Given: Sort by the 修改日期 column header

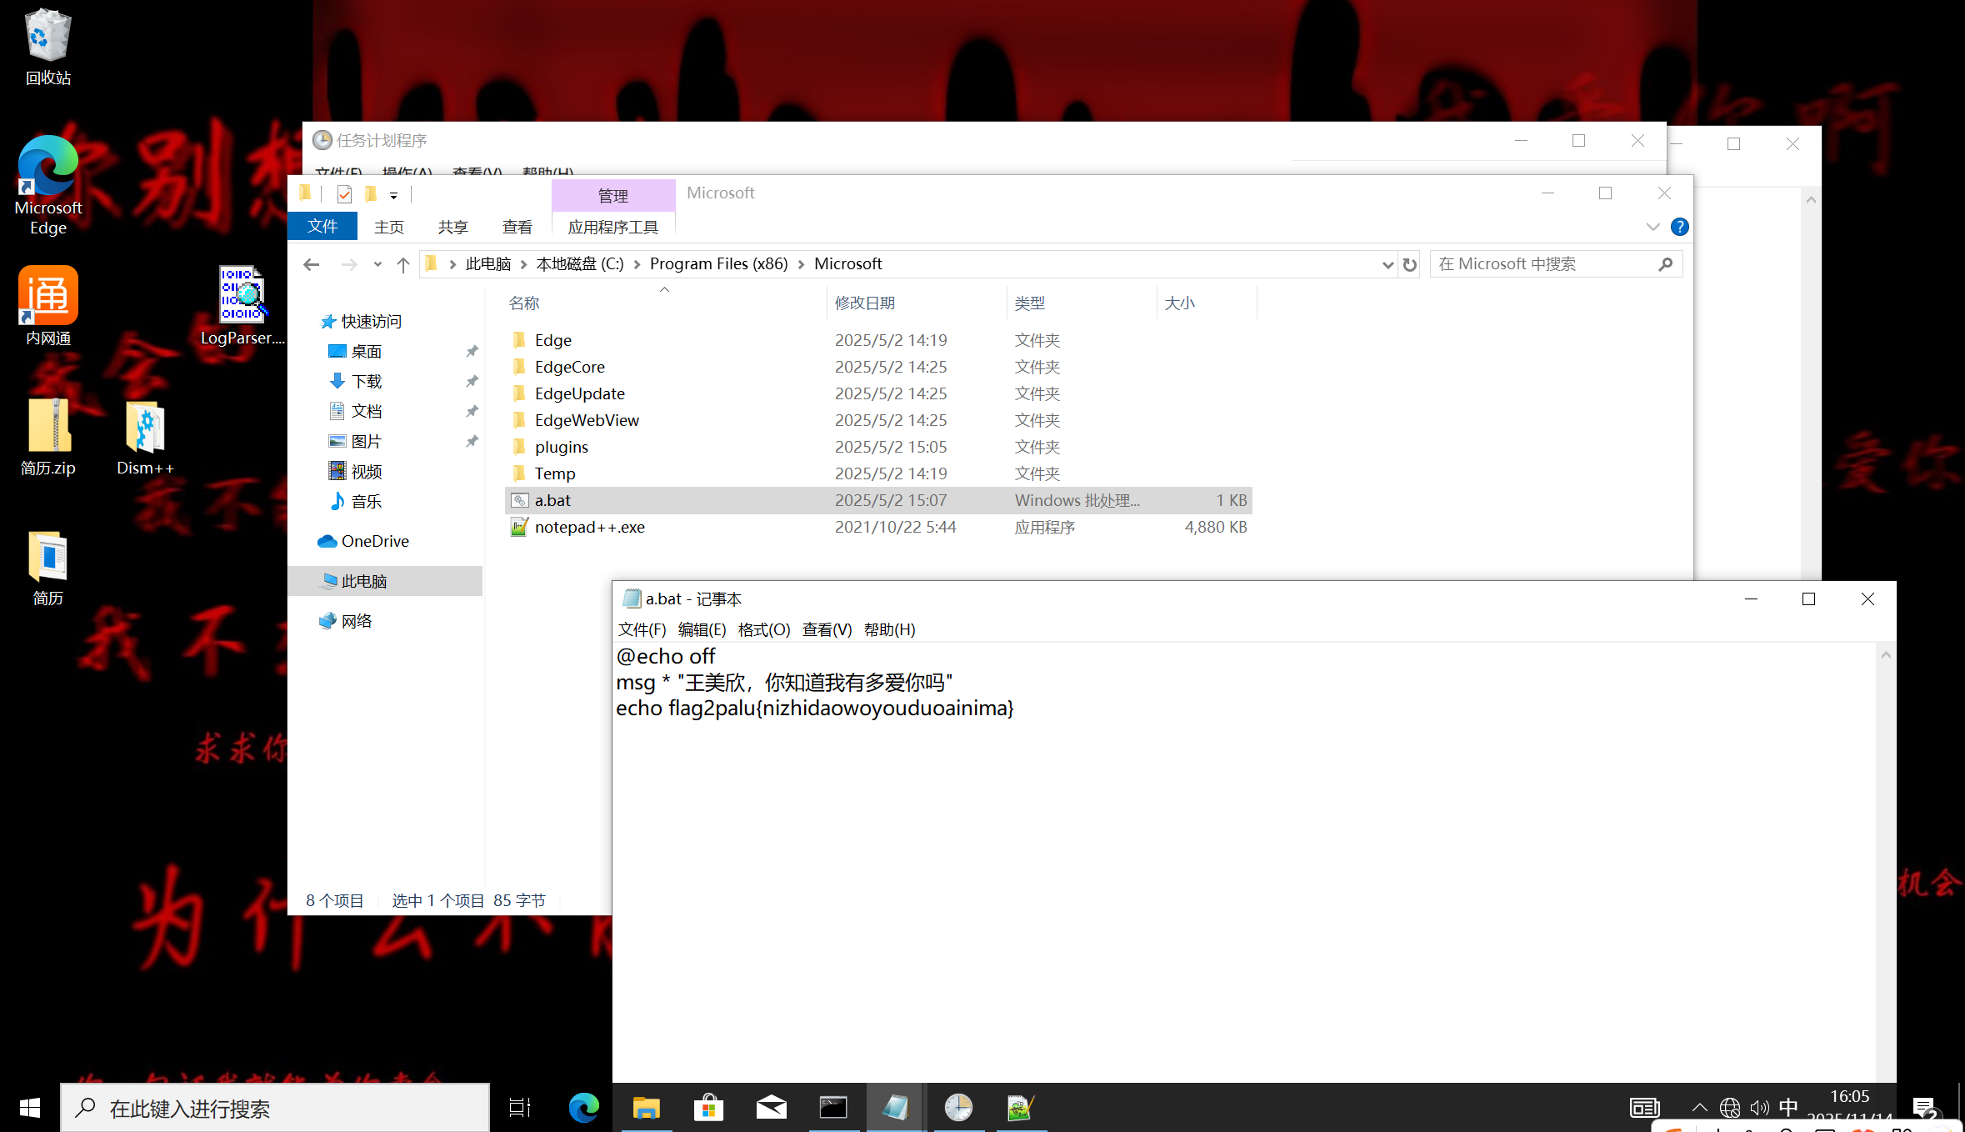Looking at the screenshot, I should (x=865, y=303).
